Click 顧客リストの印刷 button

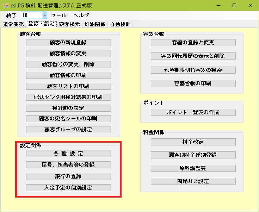68,86
